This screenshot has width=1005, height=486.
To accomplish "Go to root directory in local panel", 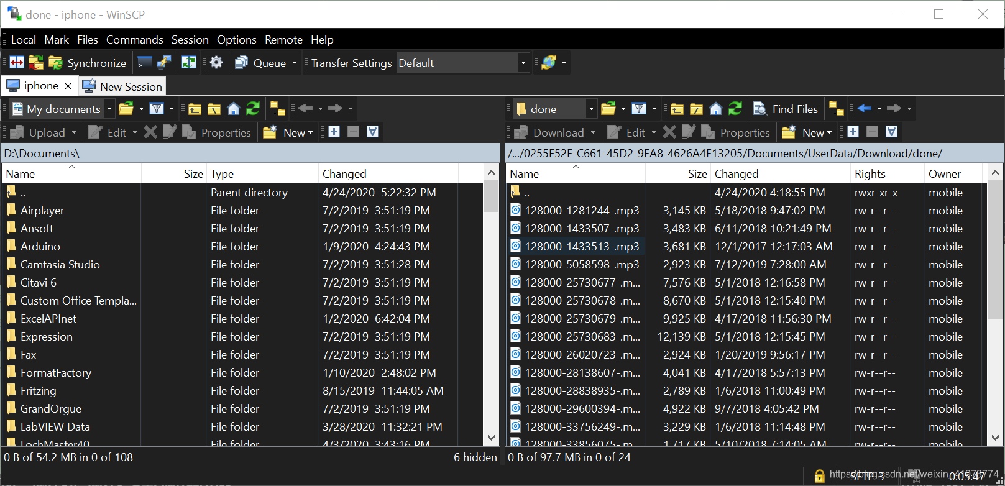I will (x=214, y=109).
